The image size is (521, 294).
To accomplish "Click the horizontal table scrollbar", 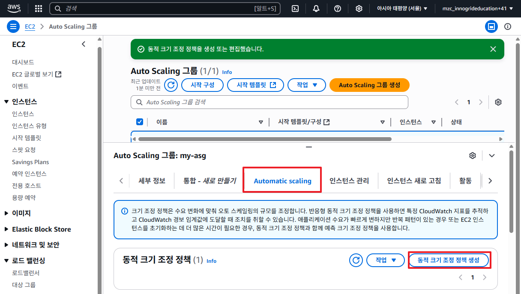I will pyautogui.click(x=265, y=139).
